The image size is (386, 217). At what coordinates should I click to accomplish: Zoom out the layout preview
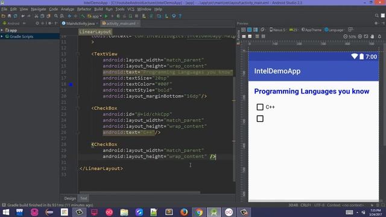pyautogui.click(x=346, y=36)
